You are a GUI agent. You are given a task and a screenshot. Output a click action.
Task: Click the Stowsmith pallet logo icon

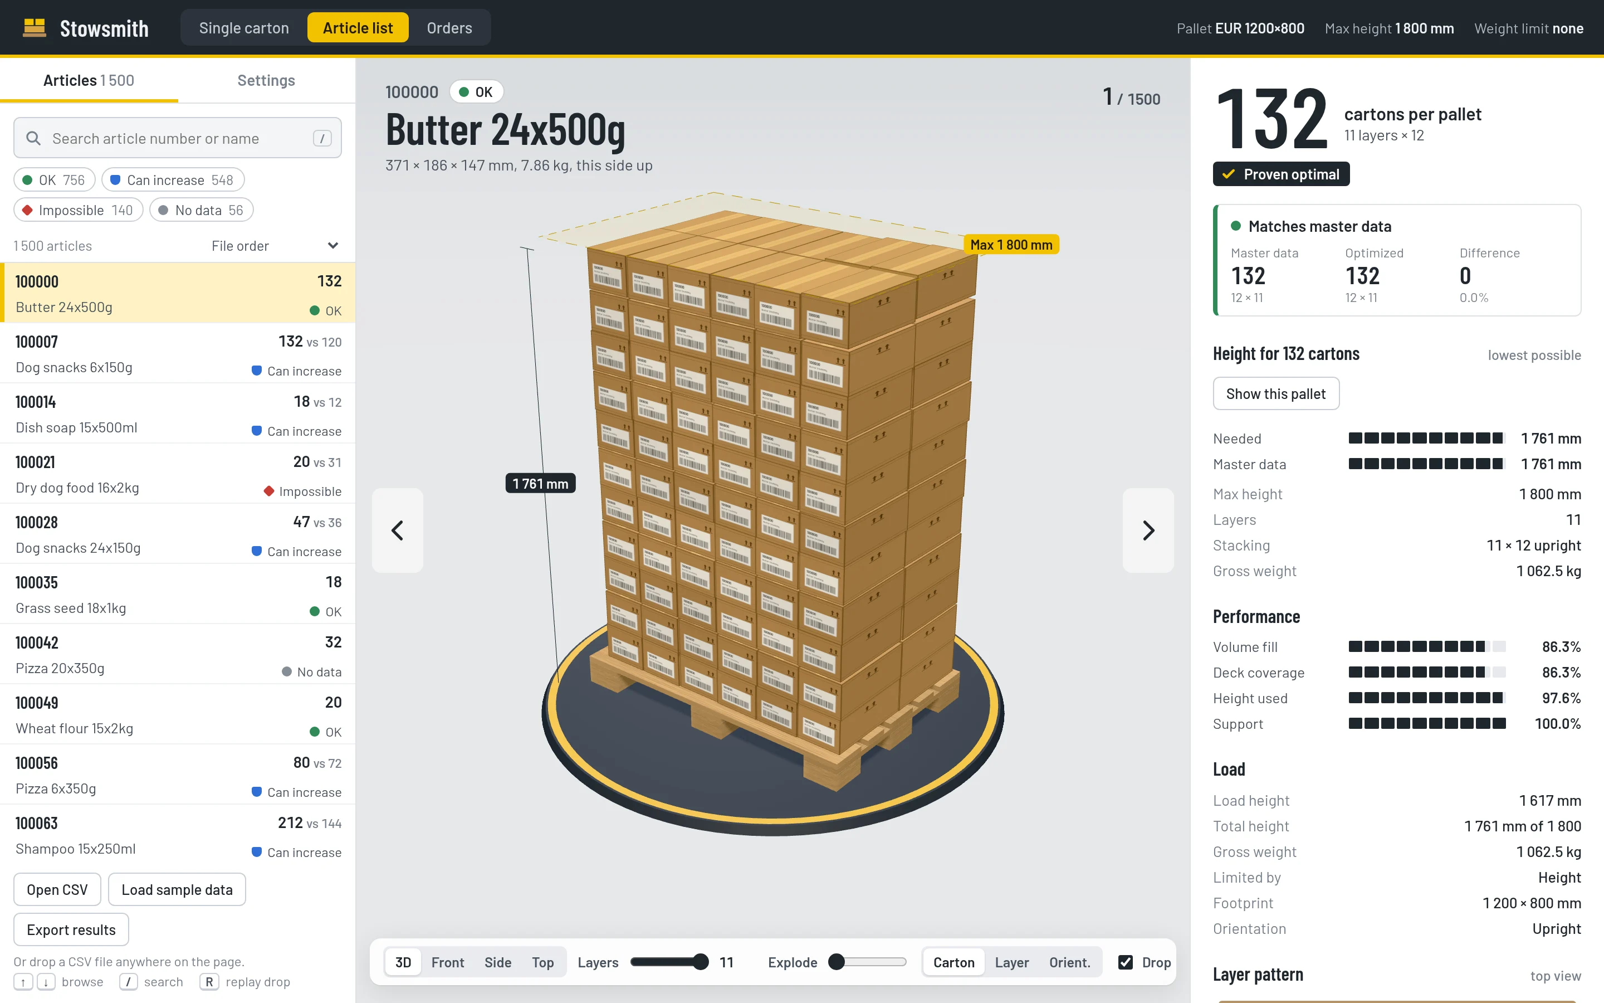pos(35,28)
